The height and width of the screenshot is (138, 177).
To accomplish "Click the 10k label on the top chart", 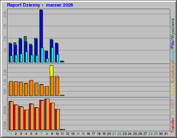I will point(4,38).
